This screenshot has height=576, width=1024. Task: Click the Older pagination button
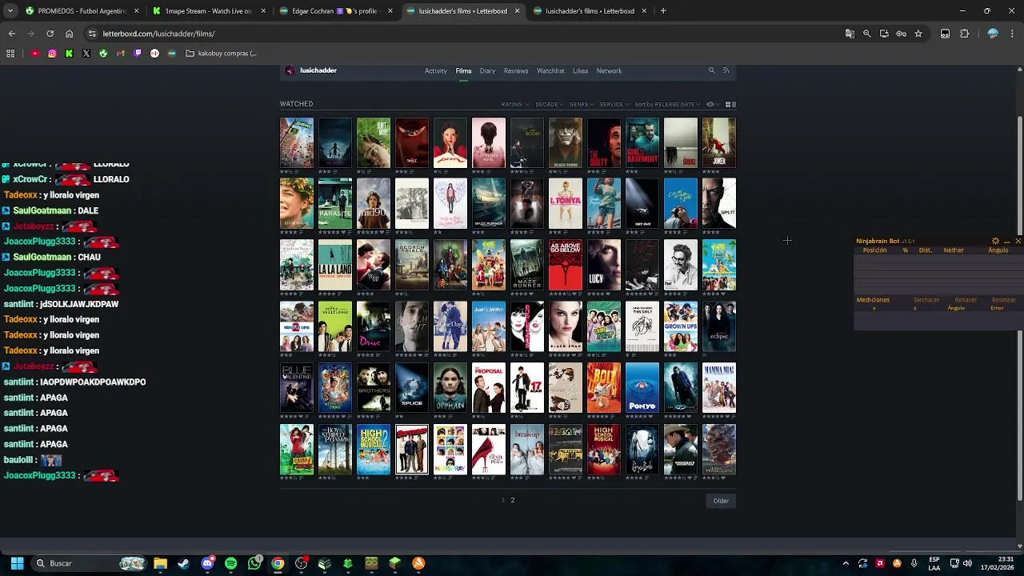tap(721, 501)
